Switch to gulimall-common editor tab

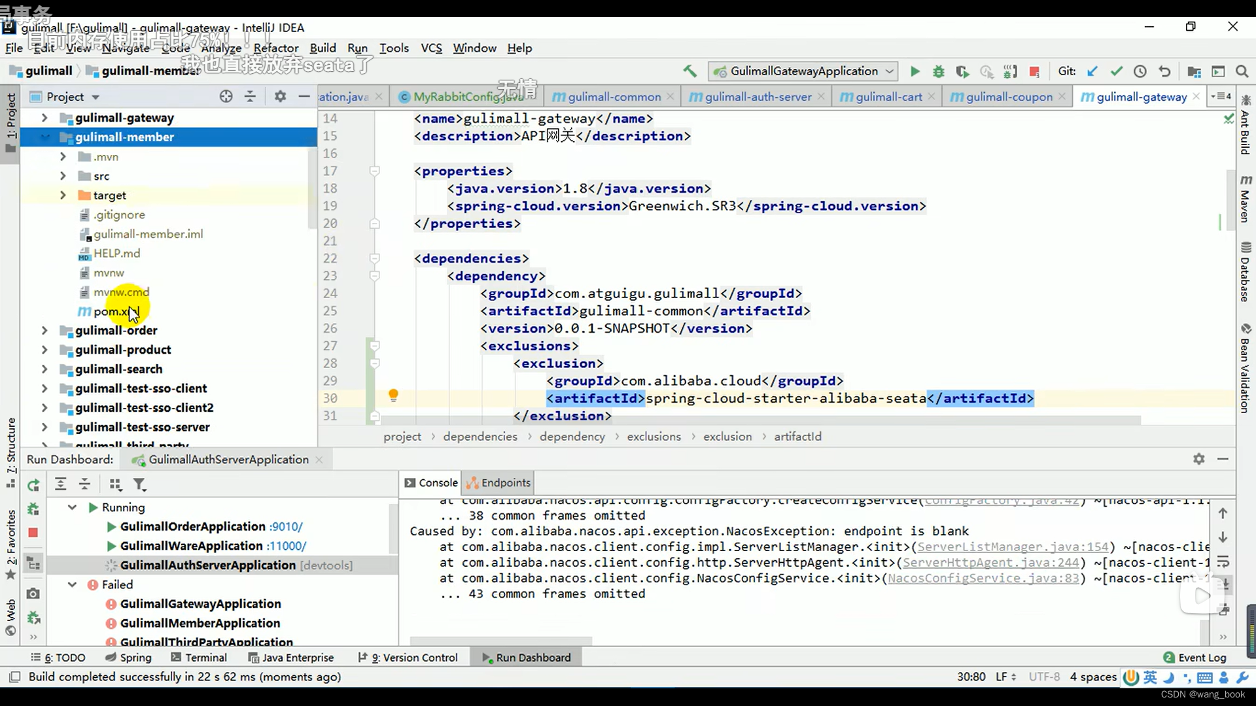pos(614,97)
